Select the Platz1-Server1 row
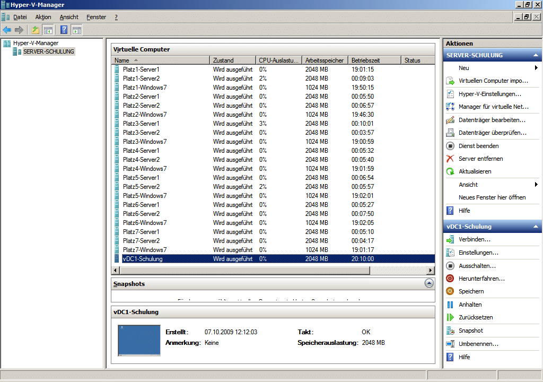 point(274,70)
